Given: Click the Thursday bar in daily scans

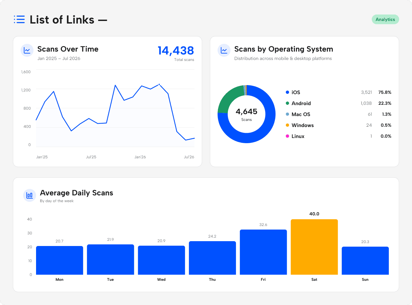Looking at the screenshot, I should (x=212, y=258).
